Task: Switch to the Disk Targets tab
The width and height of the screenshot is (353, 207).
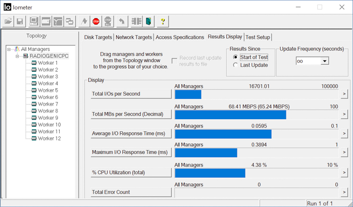Action: pyautogui.click(x=98, y=37)
